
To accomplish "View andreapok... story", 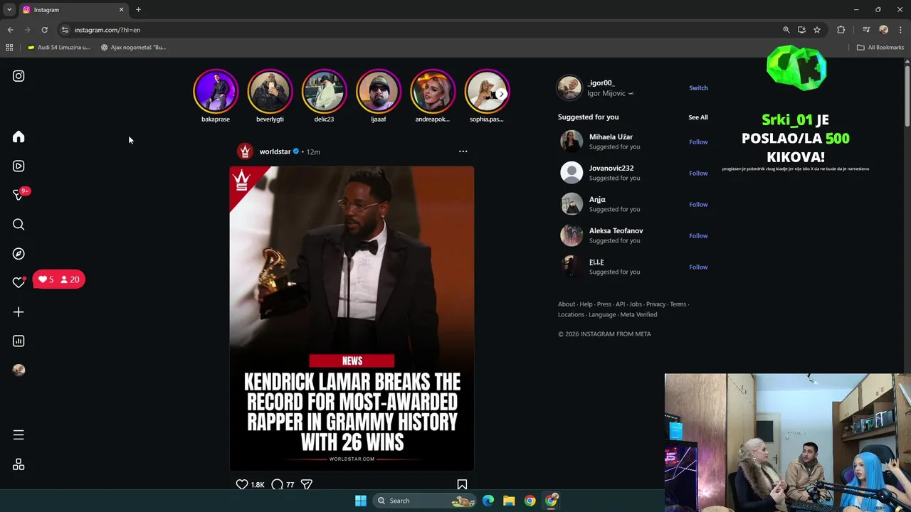I will point(432,92).
